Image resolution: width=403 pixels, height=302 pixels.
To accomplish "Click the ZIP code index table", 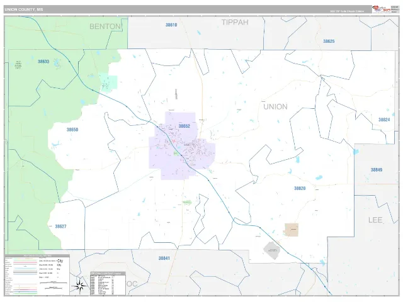I will pyautogui.click(x=108, y=283).
